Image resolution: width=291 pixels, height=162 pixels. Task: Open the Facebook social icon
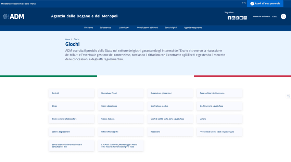click(x=229, y=18)
